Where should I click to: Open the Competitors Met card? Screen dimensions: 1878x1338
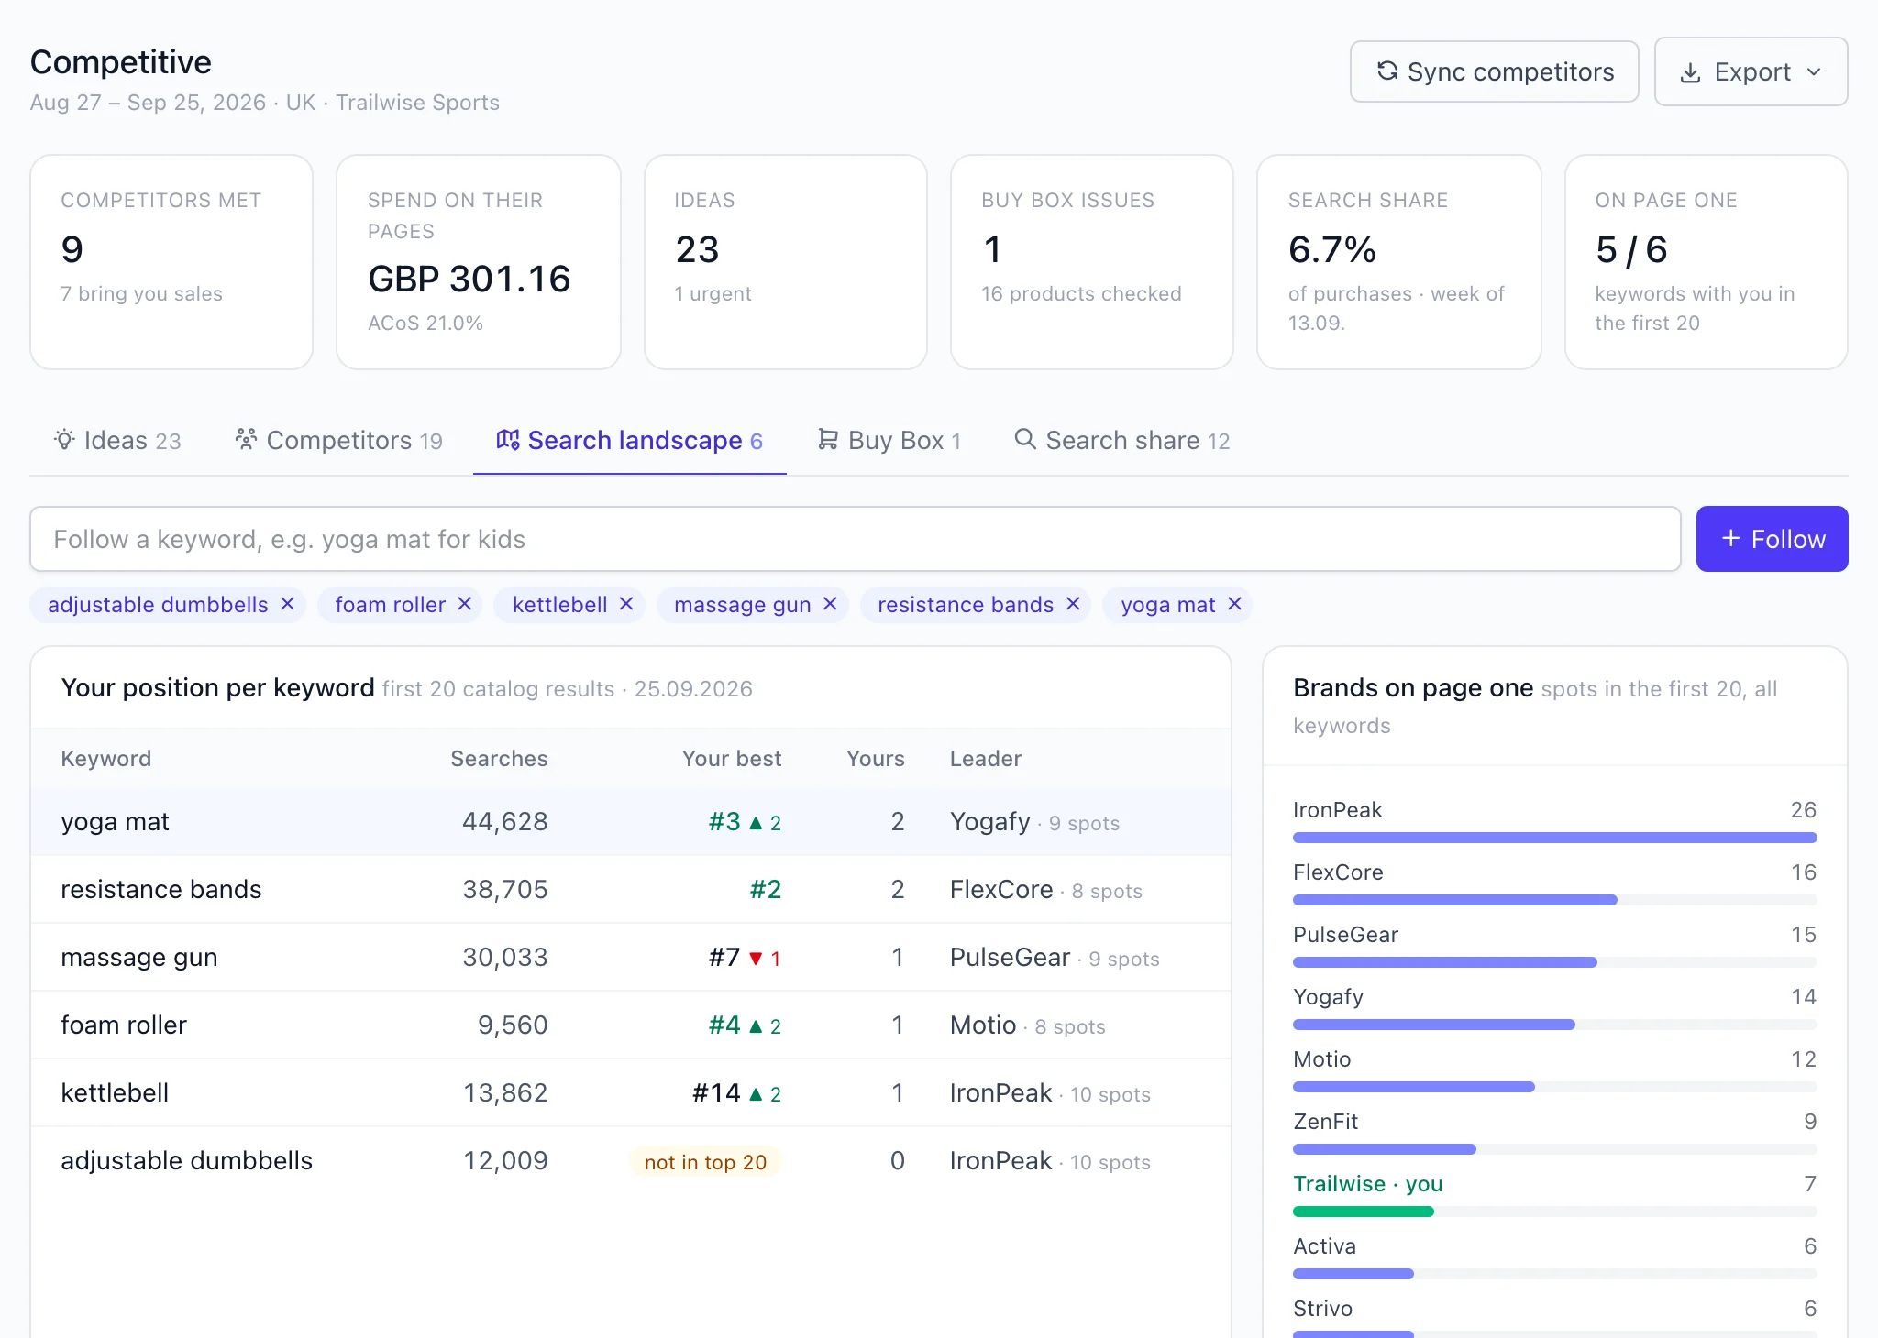click(x=171, y=262)
